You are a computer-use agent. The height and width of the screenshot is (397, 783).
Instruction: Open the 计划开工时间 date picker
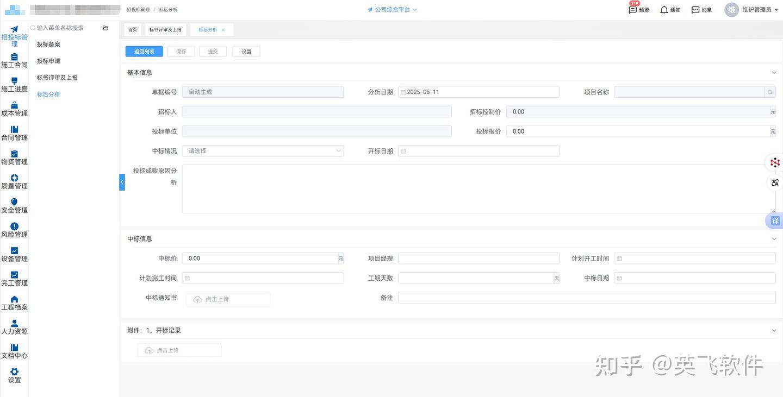pos(695,259)
